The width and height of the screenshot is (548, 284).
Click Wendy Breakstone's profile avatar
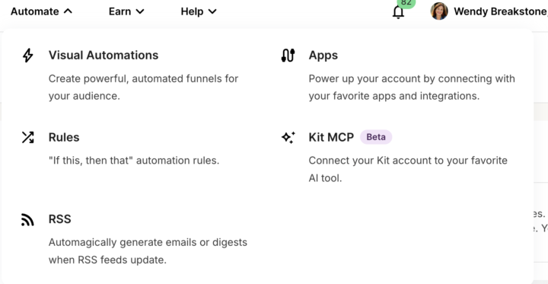439,11
